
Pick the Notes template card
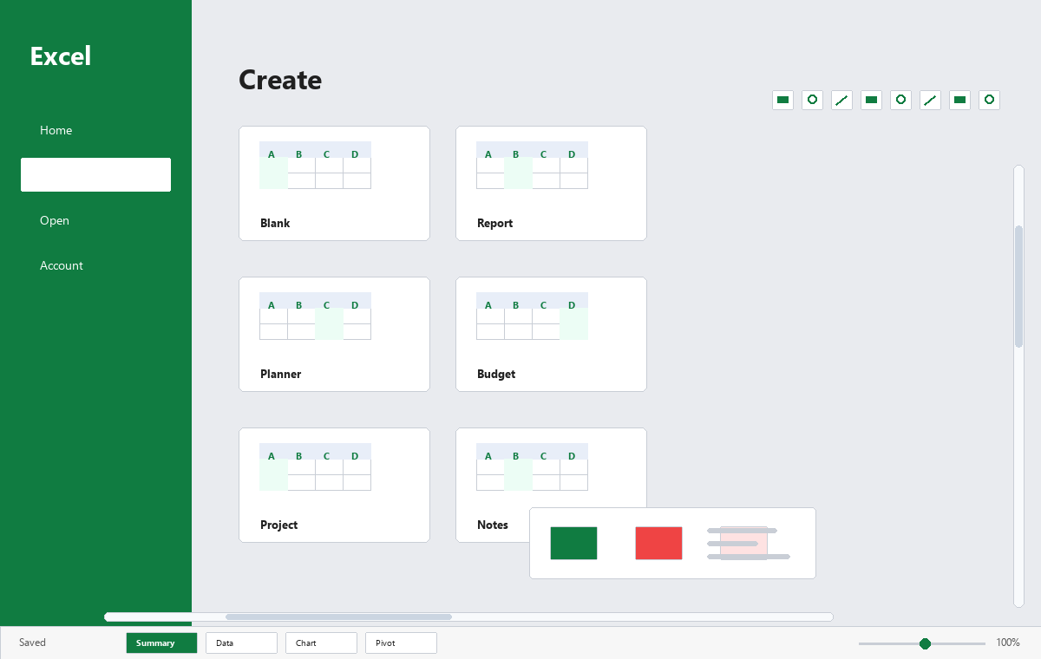(551, 485)
